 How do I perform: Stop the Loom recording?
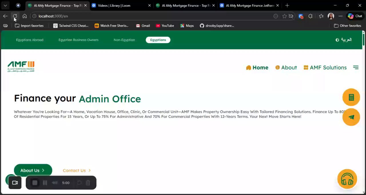point(35,183)
